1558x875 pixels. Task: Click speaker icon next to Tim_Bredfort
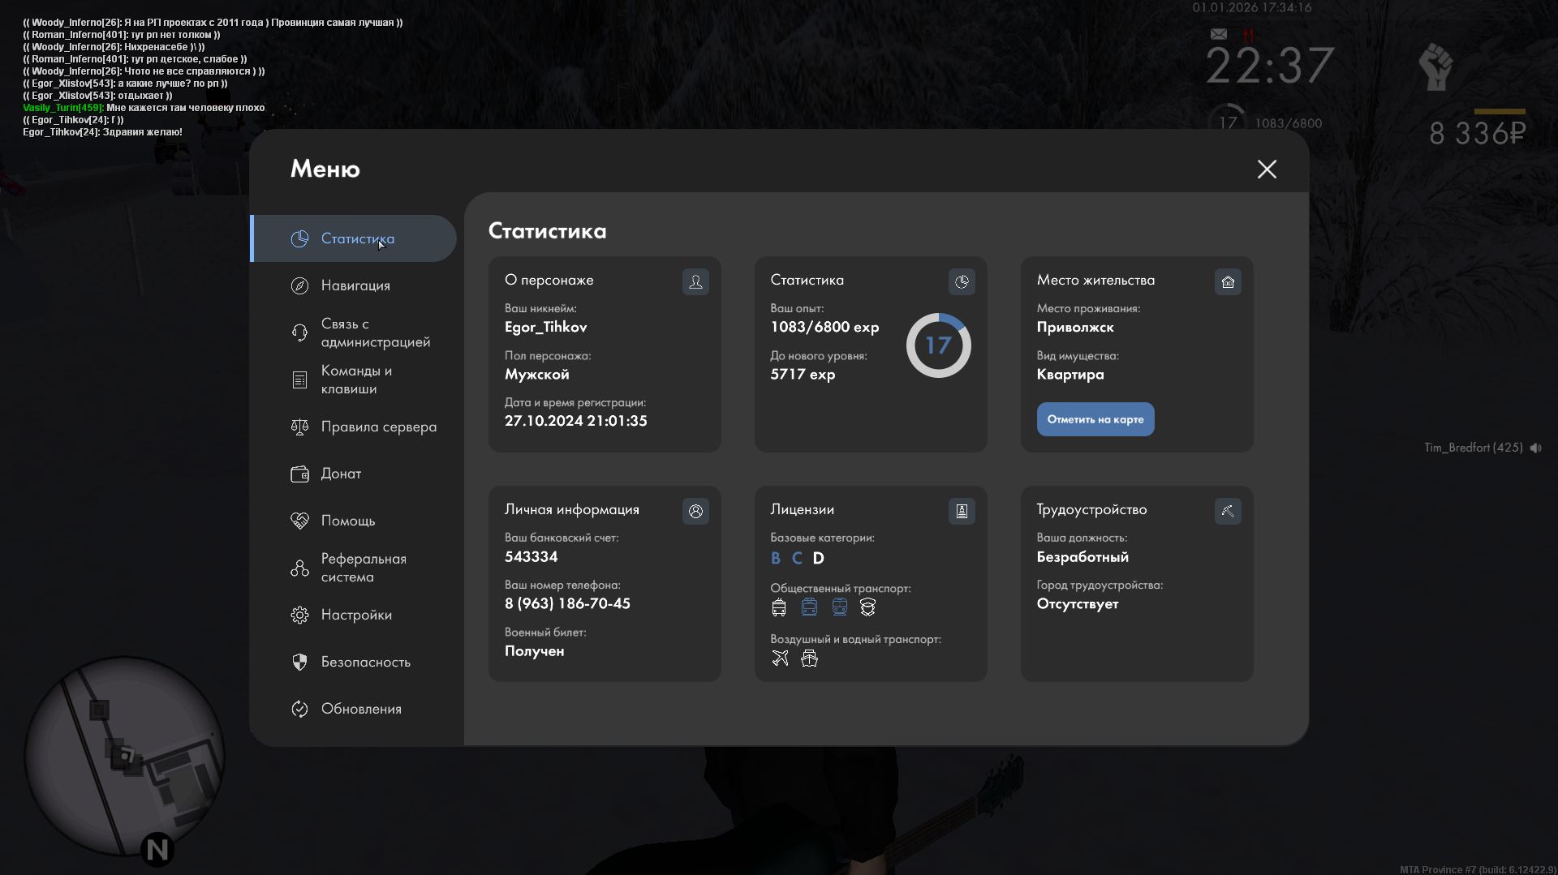(x=1536, y=448)
